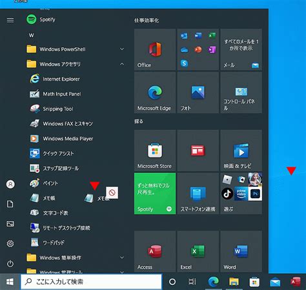Open the Microsoft Edge tile

pyautogui.click(x=155, y=92)
